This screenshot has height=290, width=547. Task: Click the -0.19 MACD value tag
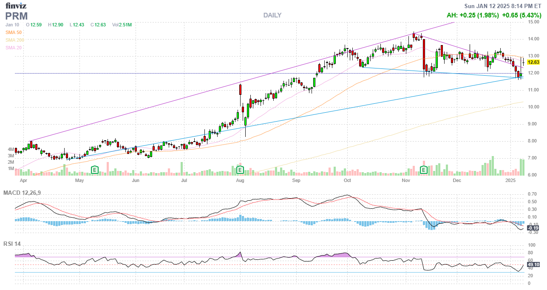click(532, 228)
